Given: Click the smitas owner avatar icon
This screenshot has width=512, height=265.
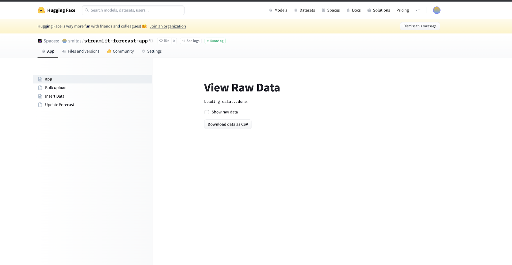Looking at the screenshot, I should tap(64, 41).
